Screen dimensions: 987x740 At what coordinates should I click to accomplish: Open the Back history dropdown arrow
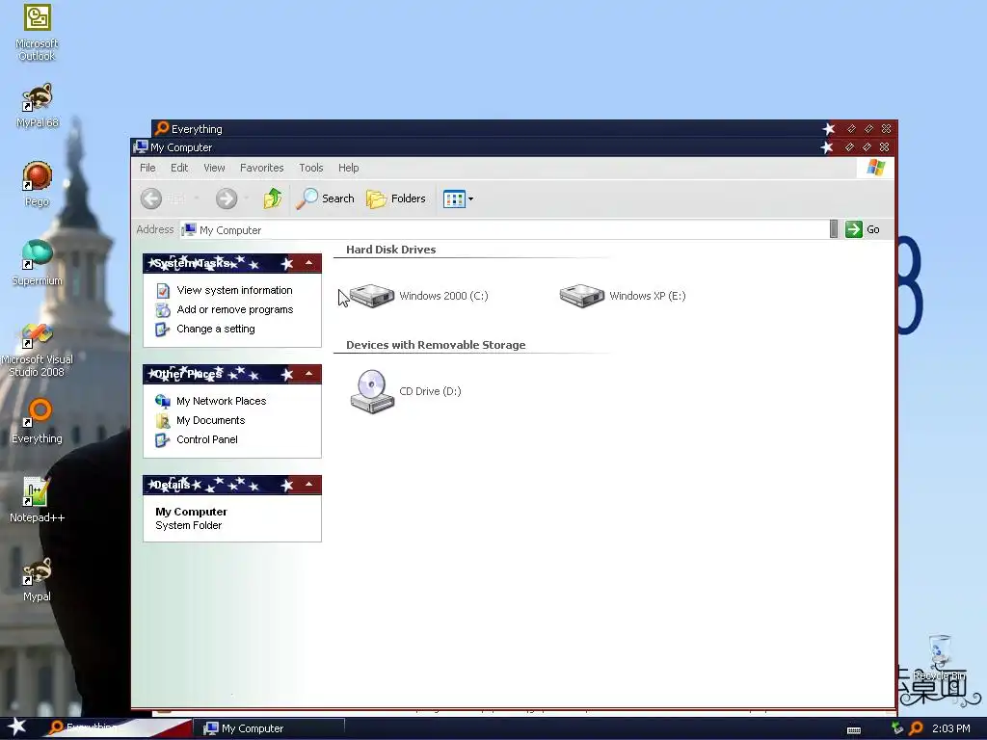tap(197, 198)
